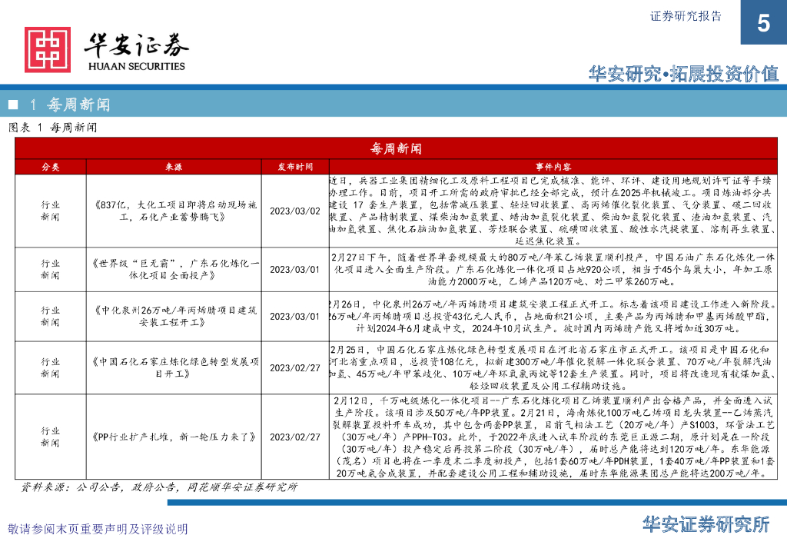Select the page number 5 box
The image size is (787, 545).
pyautogui.click(x=763, y=22)
